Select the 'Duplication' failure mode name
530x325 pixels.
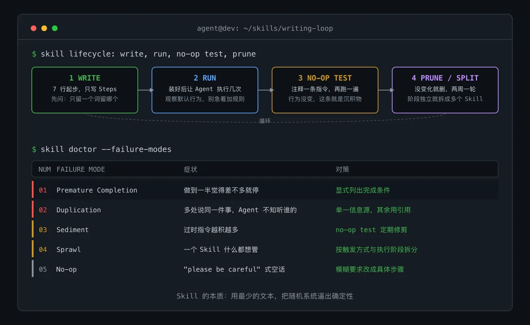coord(78,210)
